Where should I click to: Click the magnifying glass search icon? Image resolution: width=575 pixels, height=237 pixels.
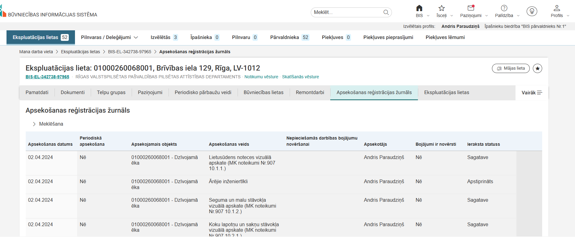386,12
